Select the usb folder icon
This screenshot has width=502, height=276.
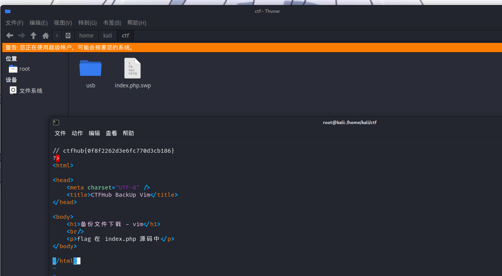pyautogui.click(x=90, y=68)
